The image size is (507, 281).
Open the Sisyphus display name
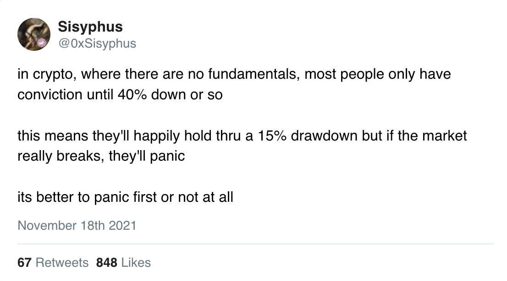click(90, 27)
